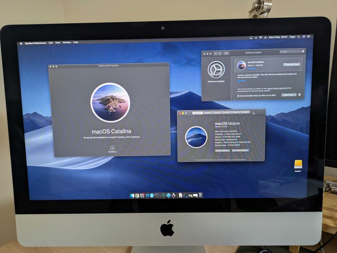This screenshot has height=253, width=337.
Task: Open More info link under macOS Catalina
Action: [x=252, y=69]
